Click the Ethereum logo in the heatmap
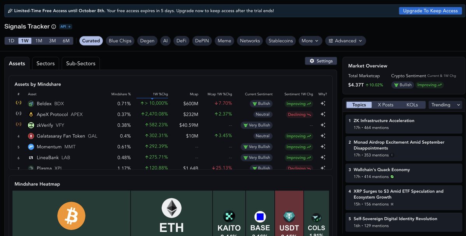 click(x=171, y=208)
